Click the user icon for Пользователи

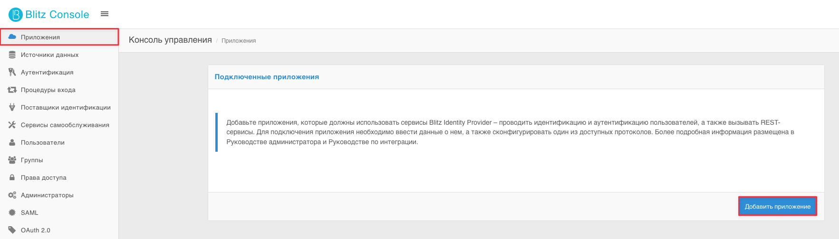[x=12, y=142]
